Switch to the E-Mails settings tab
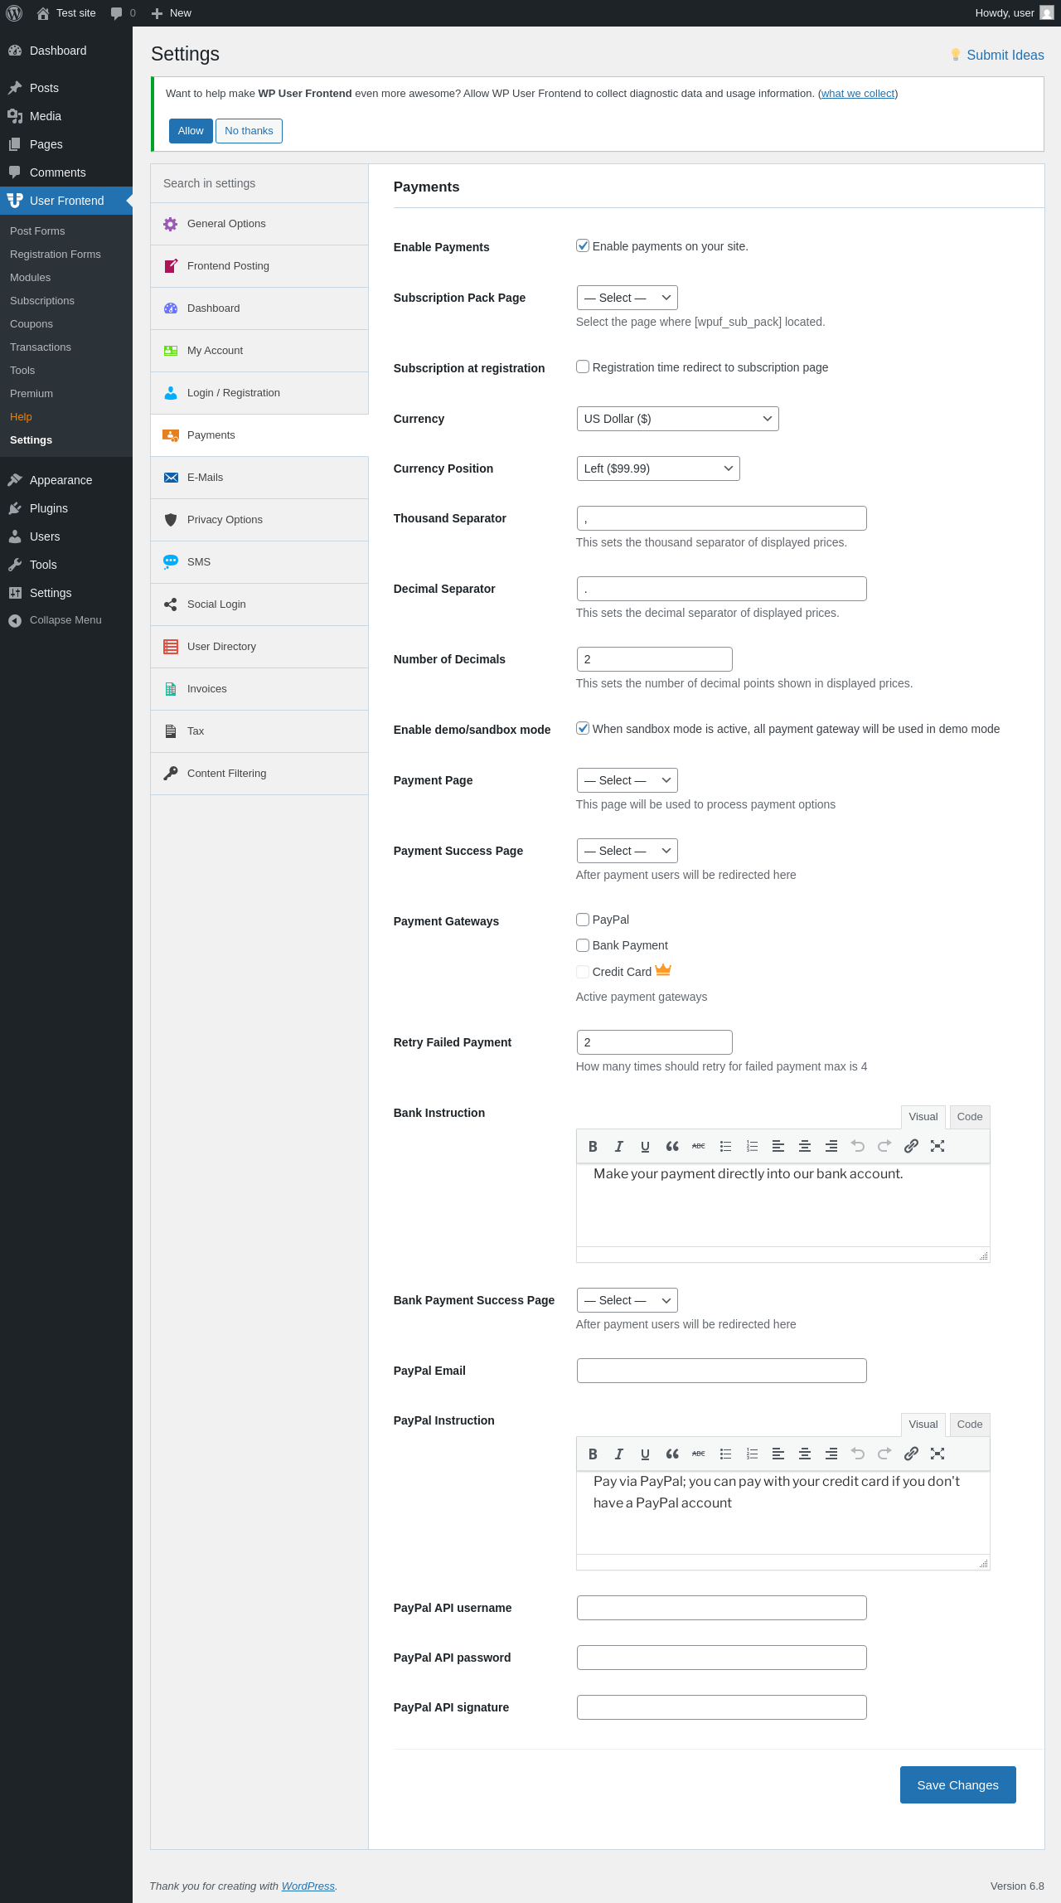 coord(205,478)
